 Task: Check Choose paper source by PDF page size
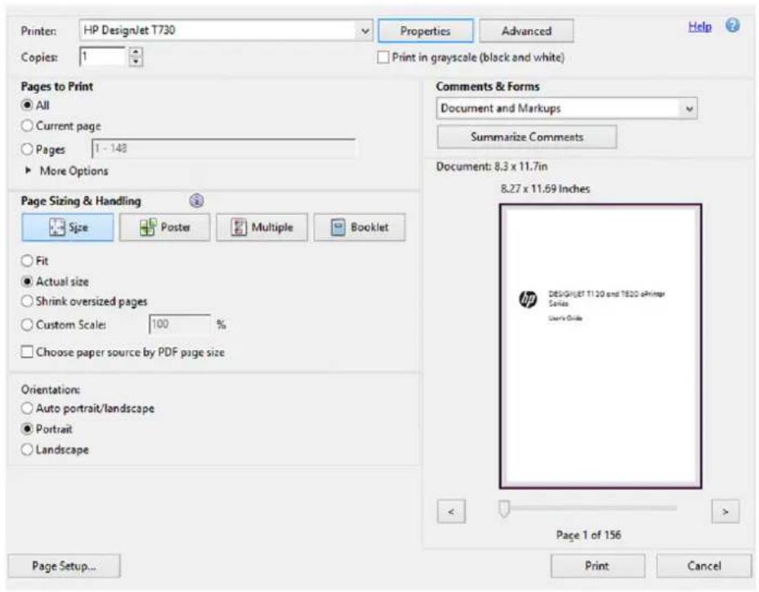(28, 352)
